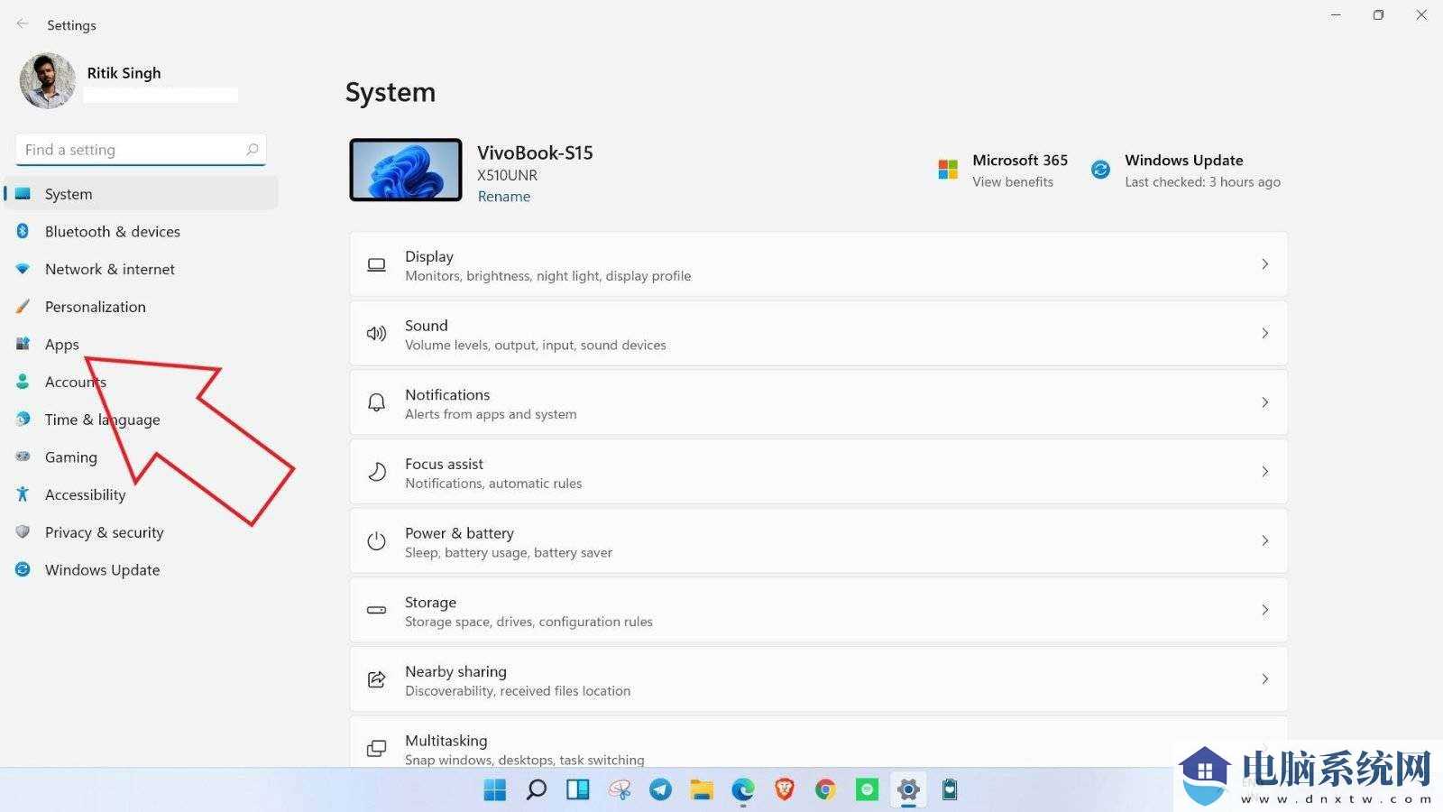Click the back arrow in Settings
Screen dimensions: 1443x812
point(23,24)
